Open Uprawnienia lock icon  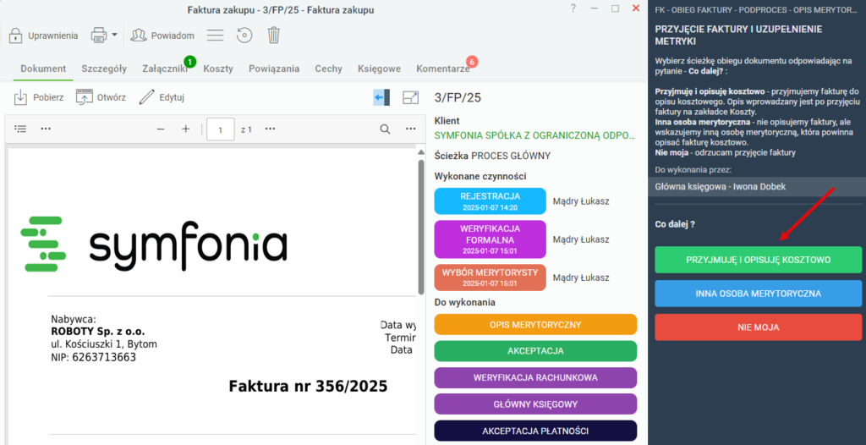(15, 36)
